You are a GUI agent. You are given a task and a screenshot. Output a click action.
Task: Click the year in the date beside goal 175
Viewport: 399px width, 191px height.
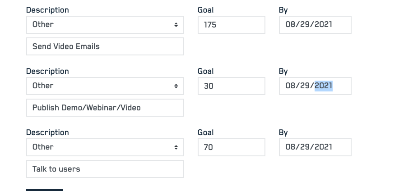[x=324, y=24]
